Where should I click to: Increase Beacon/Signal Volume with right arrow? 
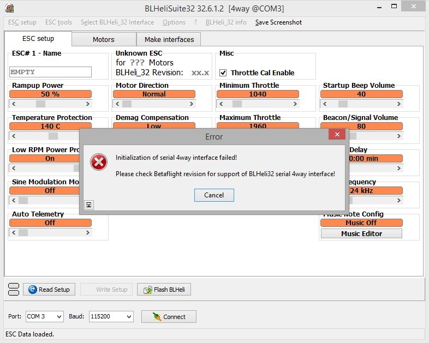(x=398, y=136)
